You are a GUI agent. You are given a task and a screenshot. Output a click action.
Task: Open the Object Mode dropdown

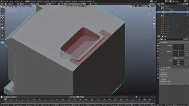[6, 6]
